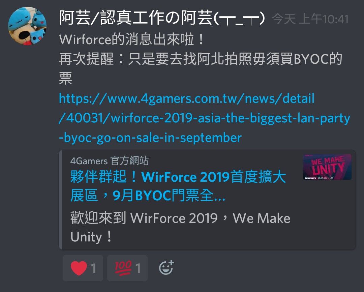Viewport: 364px width, 292px height.
Task: Click the count number beside the heart reaction
Action: 94,268
